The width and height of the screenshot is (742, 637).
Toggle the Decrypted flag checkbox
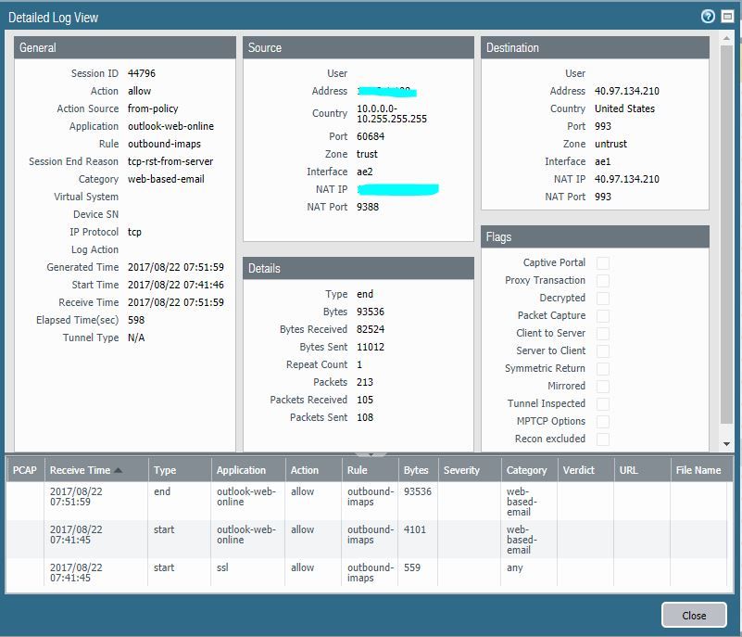pos(603,299)
